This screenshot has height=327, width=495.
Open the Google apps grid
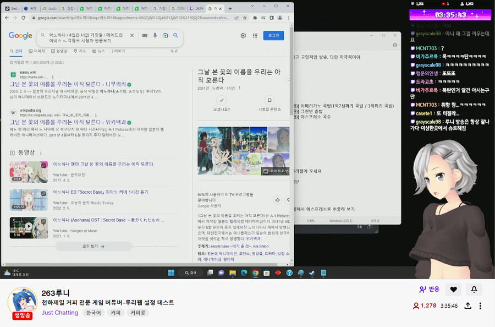pyautogui.click(x=256, y=36)
